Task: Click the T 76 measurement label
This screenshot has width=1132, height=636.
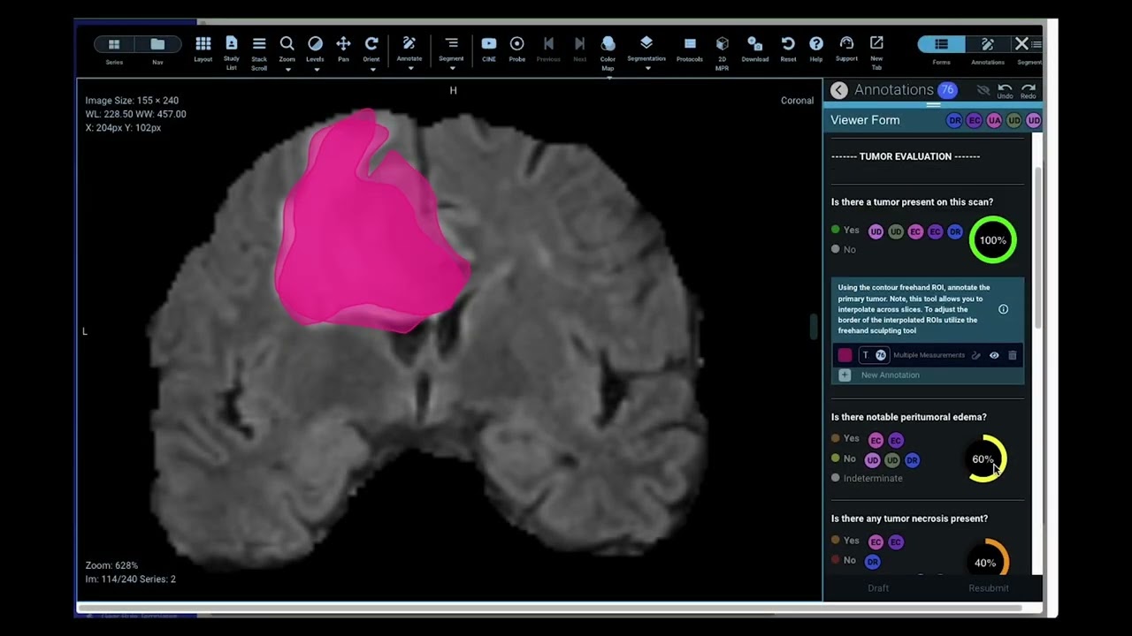Action: pos(873,355)
